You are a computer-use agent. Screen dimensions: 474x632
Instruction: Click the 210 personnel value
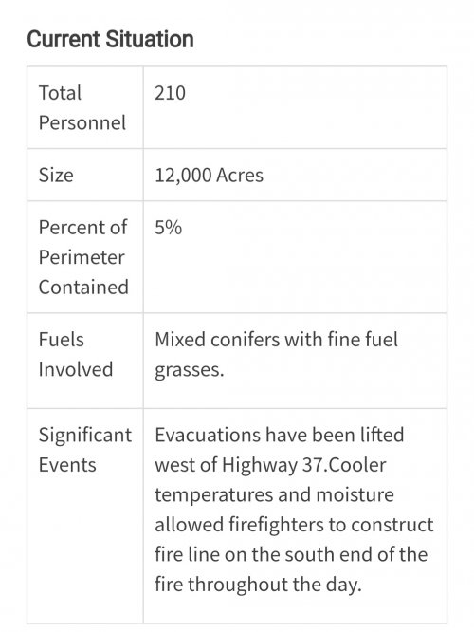(170, 93)
